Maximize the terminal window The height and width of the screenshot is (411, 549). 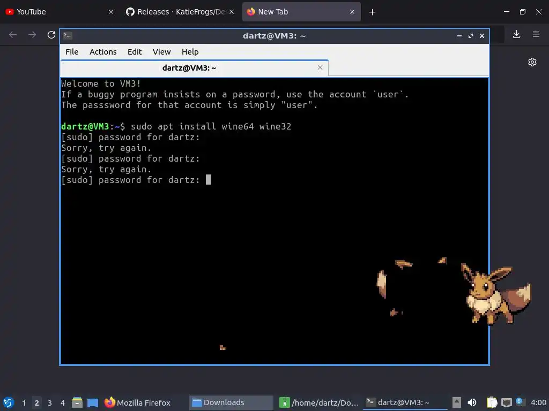point(471,36)
